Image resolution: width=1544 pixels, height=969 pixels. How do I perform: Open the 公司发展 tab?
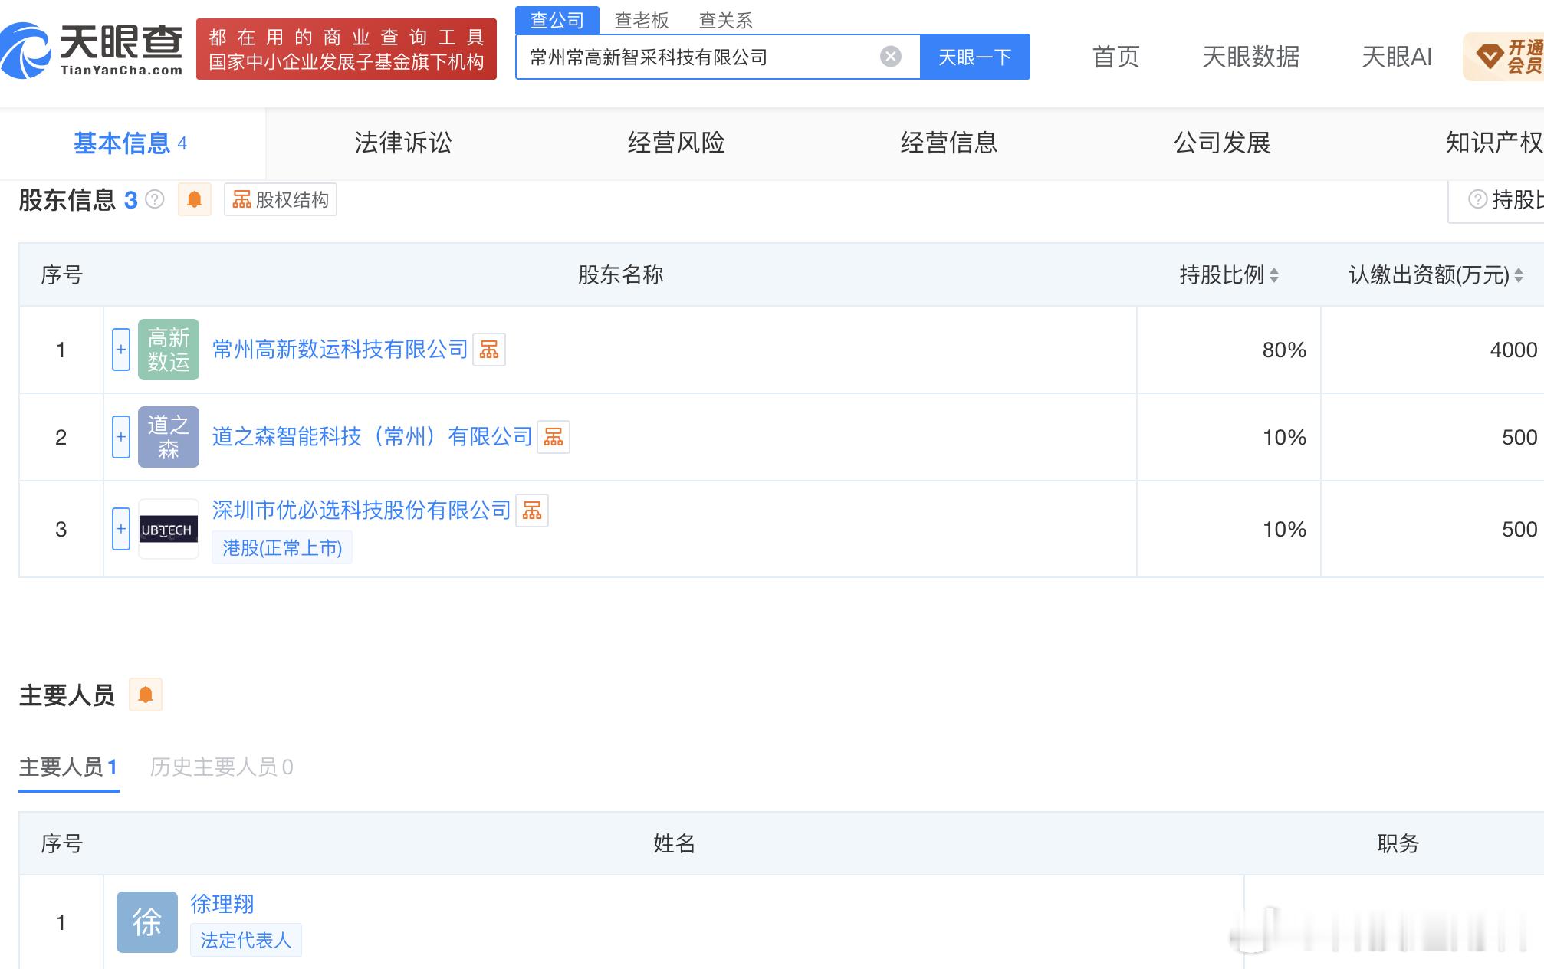click(x=1222, y=143)
